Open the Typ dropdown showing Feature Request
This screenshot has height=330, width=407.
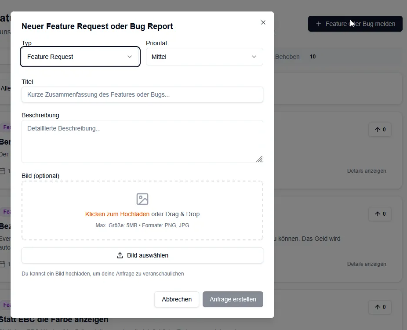80,57
